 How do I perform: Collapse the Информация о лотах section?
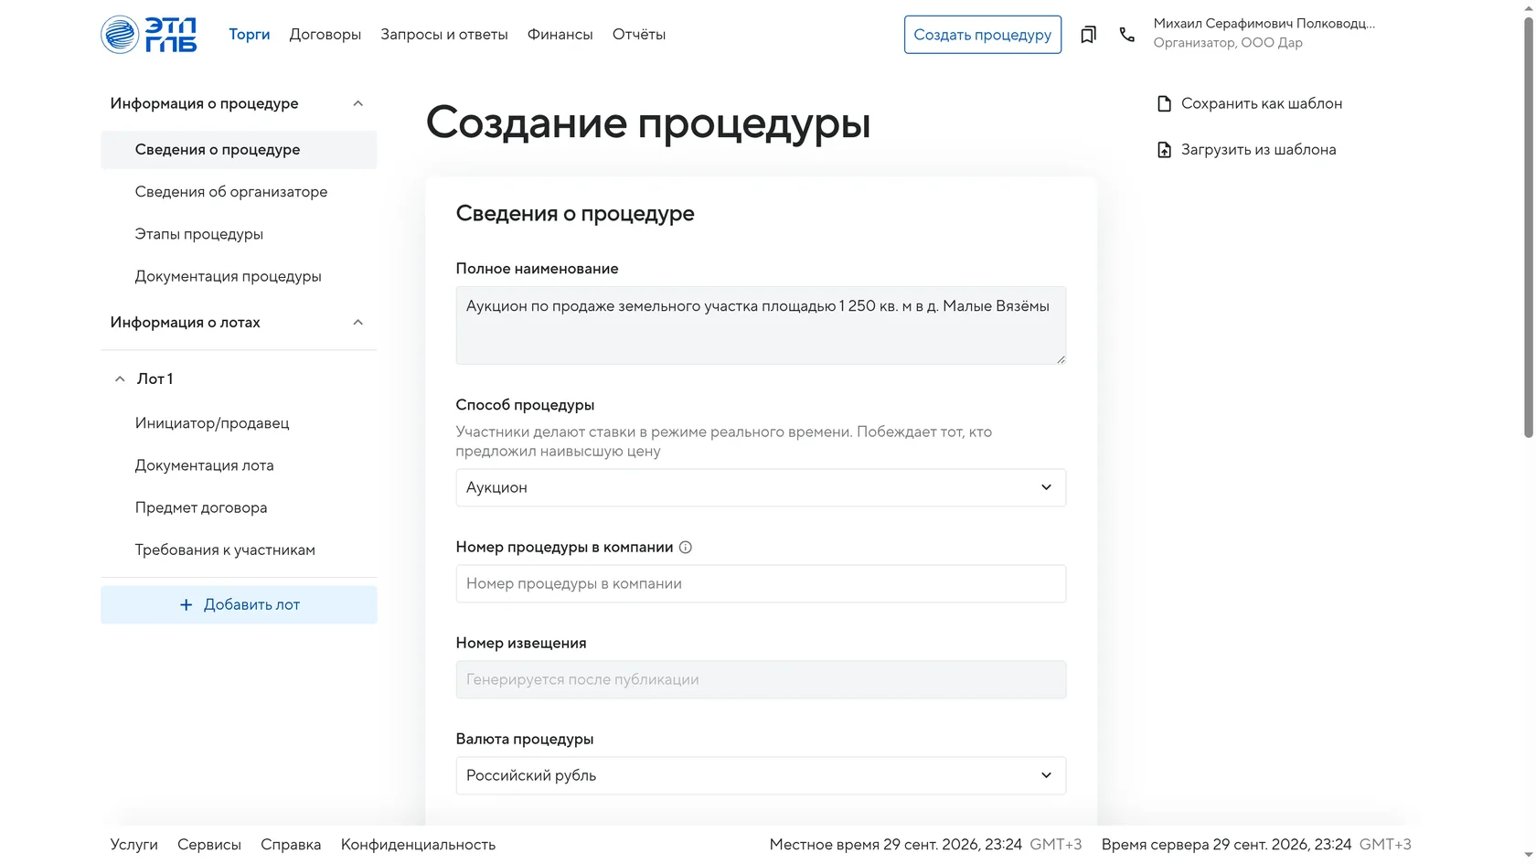tap(357, 322)
